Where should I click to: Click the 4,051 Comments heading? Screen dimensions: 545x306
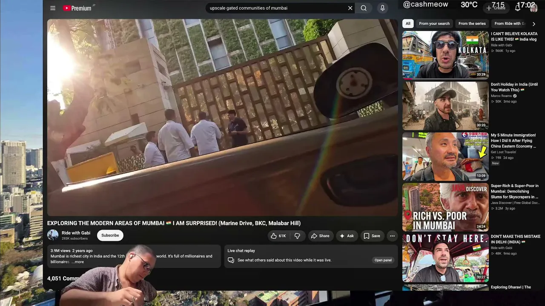coord(64,278)
